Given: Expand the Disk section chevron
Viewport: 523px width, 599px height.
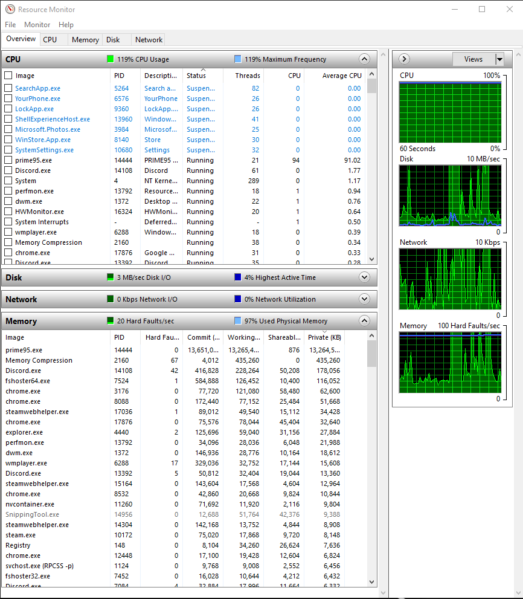Looking at the screenshot, I should [x=365, y=277].
